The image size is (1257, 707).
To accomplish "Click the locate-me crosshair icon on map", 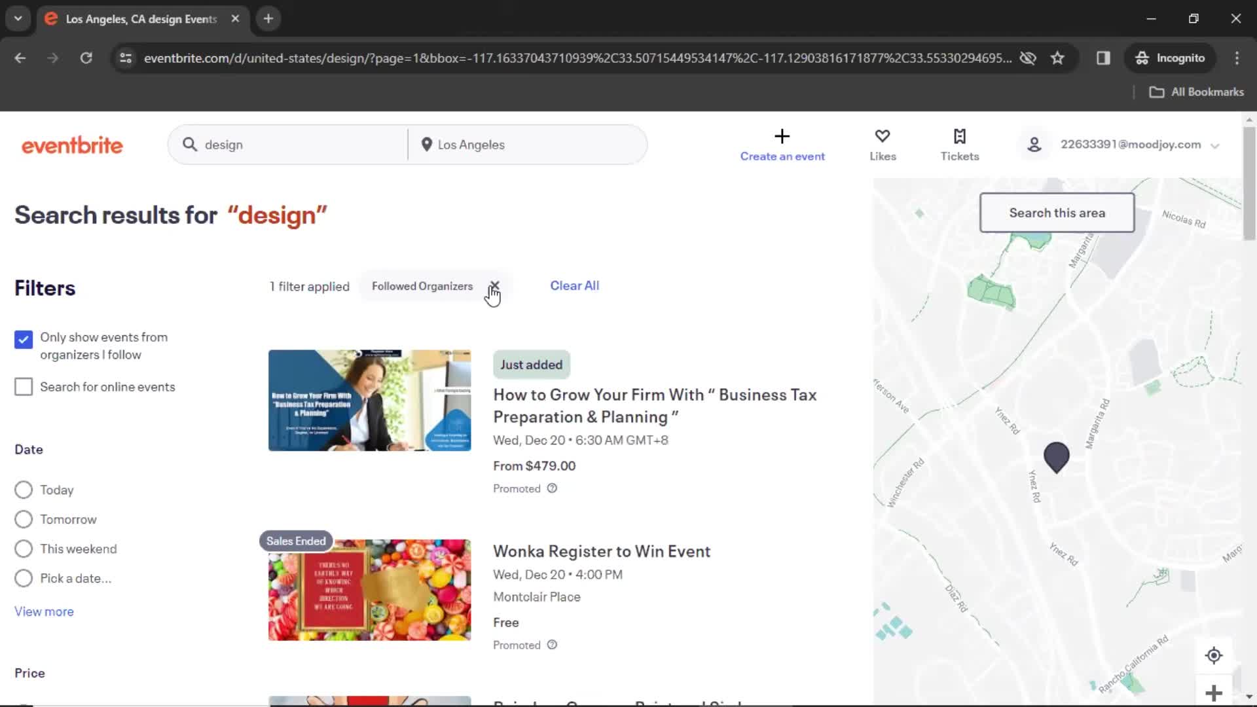I will pos(1214,655).
